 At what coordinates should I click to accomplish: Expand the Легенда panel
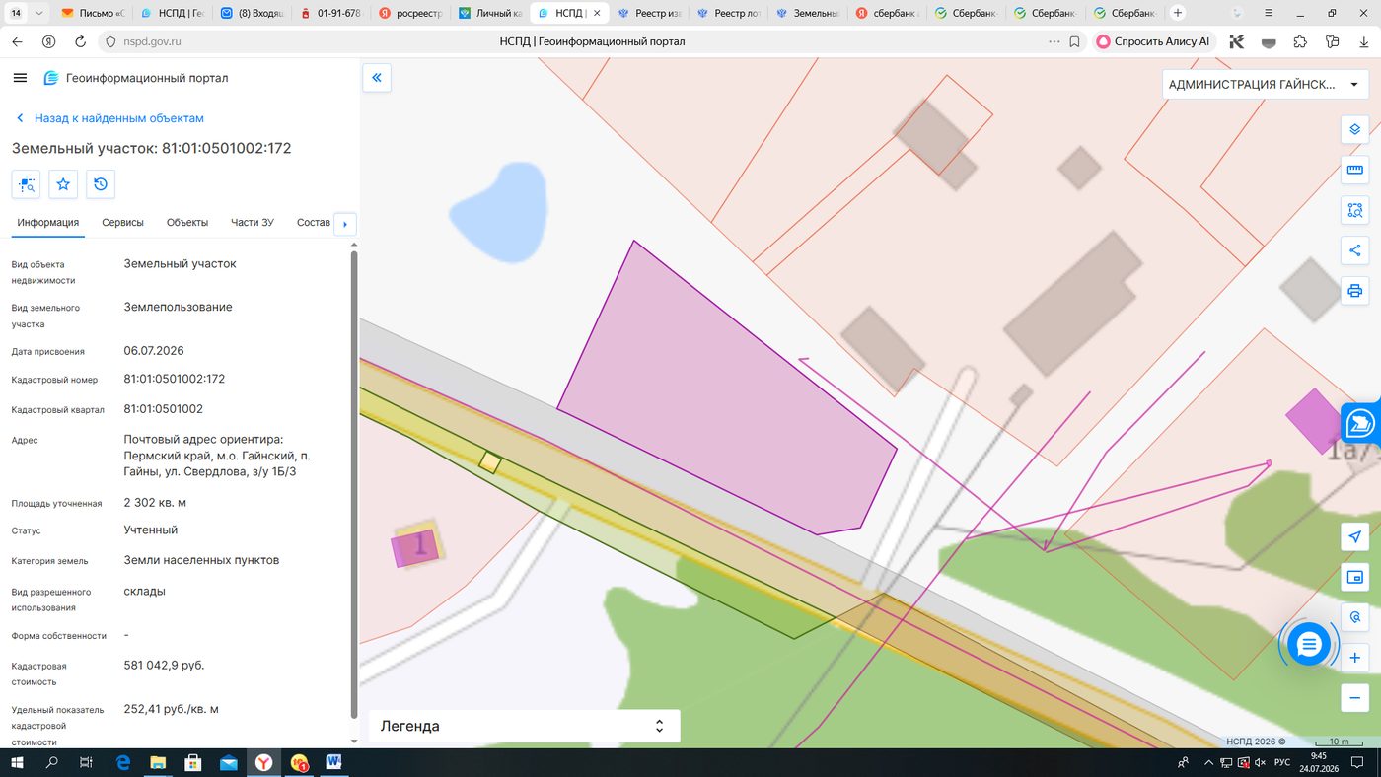(x=525, y=726)
